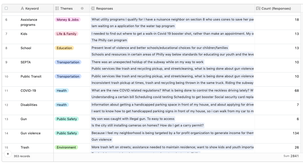Tick the select-all checkbox in header
Screen dimensions: 303x165
[6, 8]
